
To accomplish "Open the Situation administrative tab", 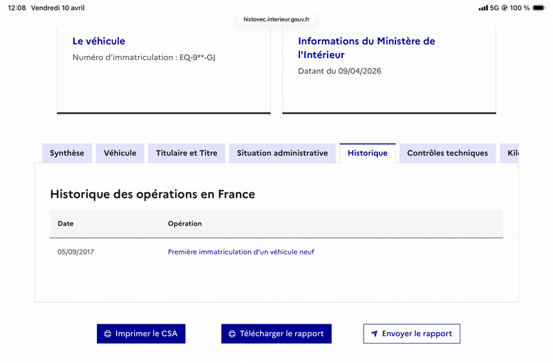I will (x=282, y=153).
